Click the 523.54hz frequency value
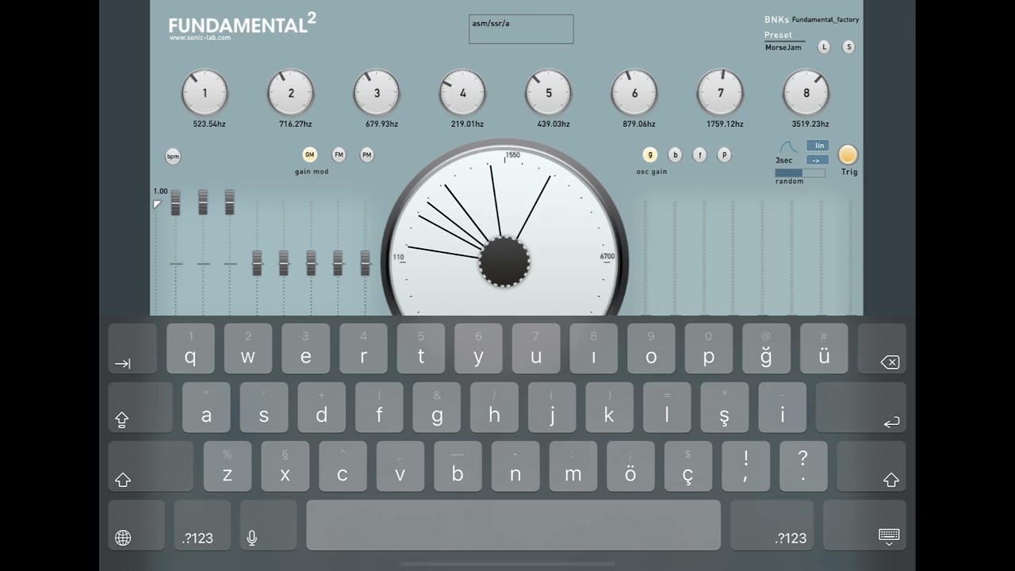The height and width of the screenshot is (571, 1015). pos(209,125)
